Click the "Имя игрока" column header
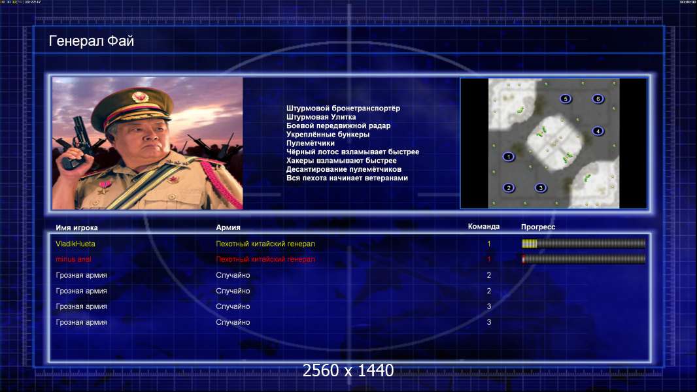The width and height of the screenshot is (697, 392). [77, 227]
